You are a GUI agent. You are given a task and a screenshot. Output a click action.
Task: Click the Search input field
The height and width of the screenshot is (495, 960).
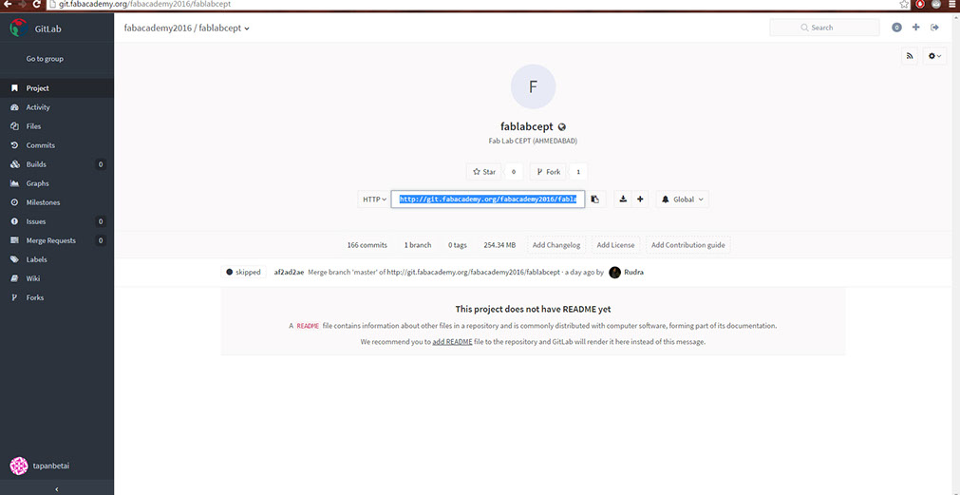[x=824, y=28]
